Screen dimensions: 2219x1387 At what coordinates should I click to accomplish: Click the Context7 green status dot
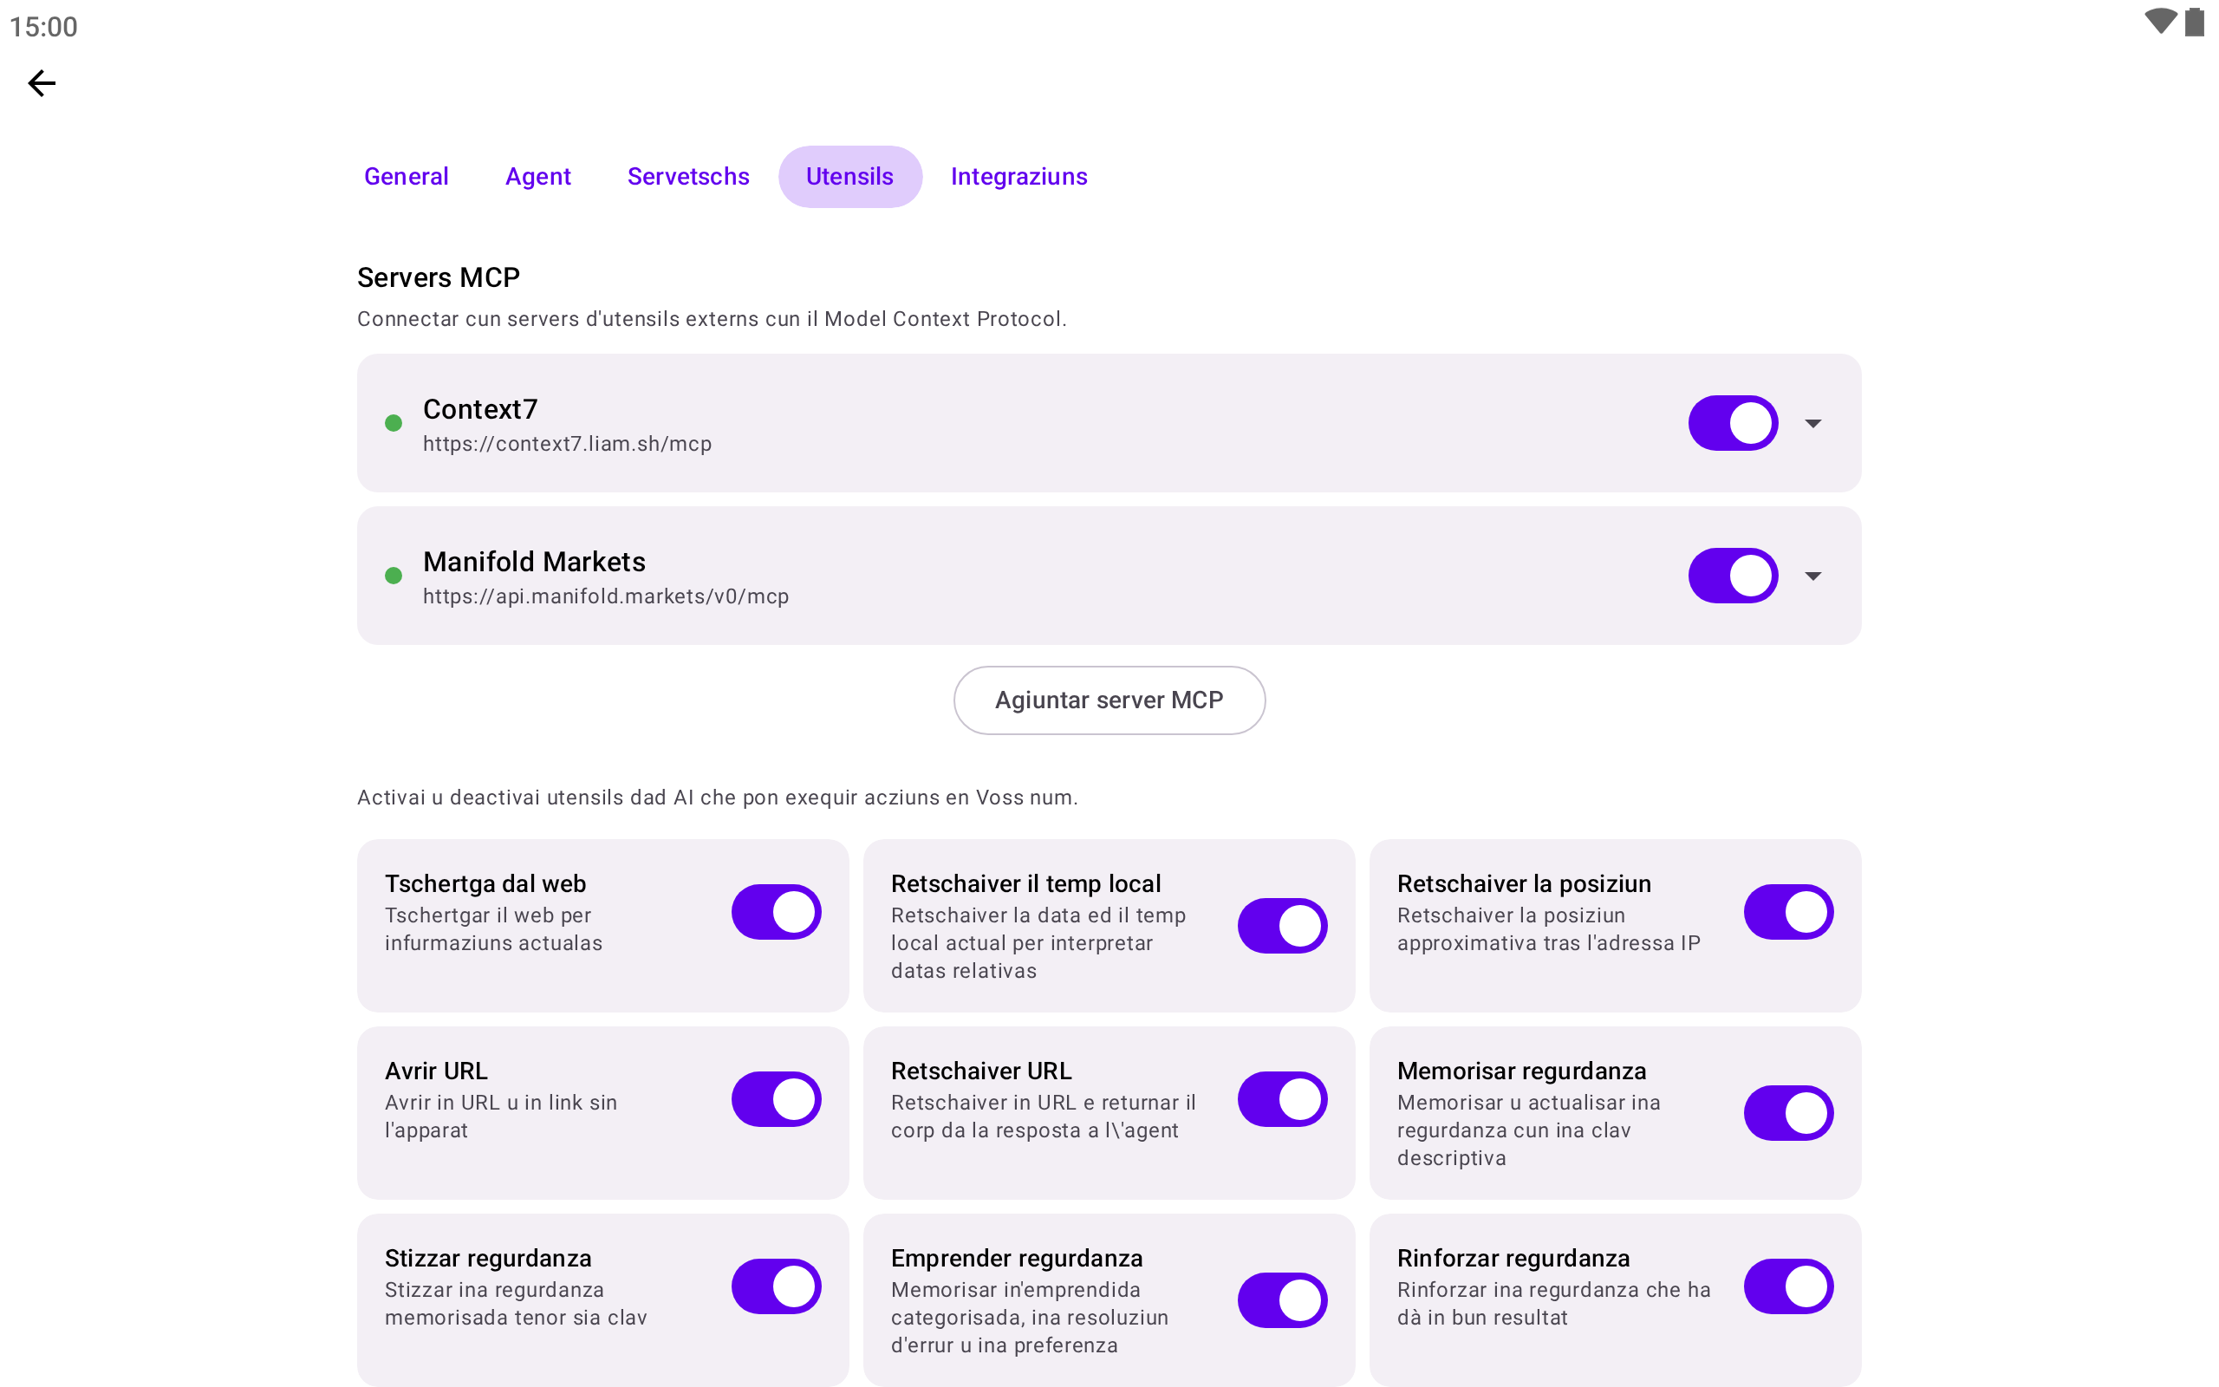(394, 423)
